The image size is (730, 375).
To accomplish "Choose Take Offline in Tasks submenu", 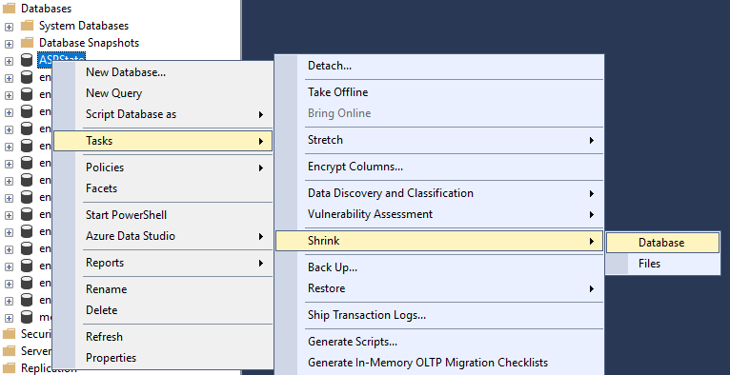I will click(439, 92).
